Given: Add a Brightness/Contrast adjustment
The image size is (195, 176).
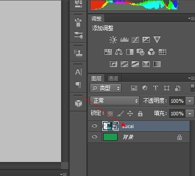Looking at the screenshot, I should [x=113, y=40].
